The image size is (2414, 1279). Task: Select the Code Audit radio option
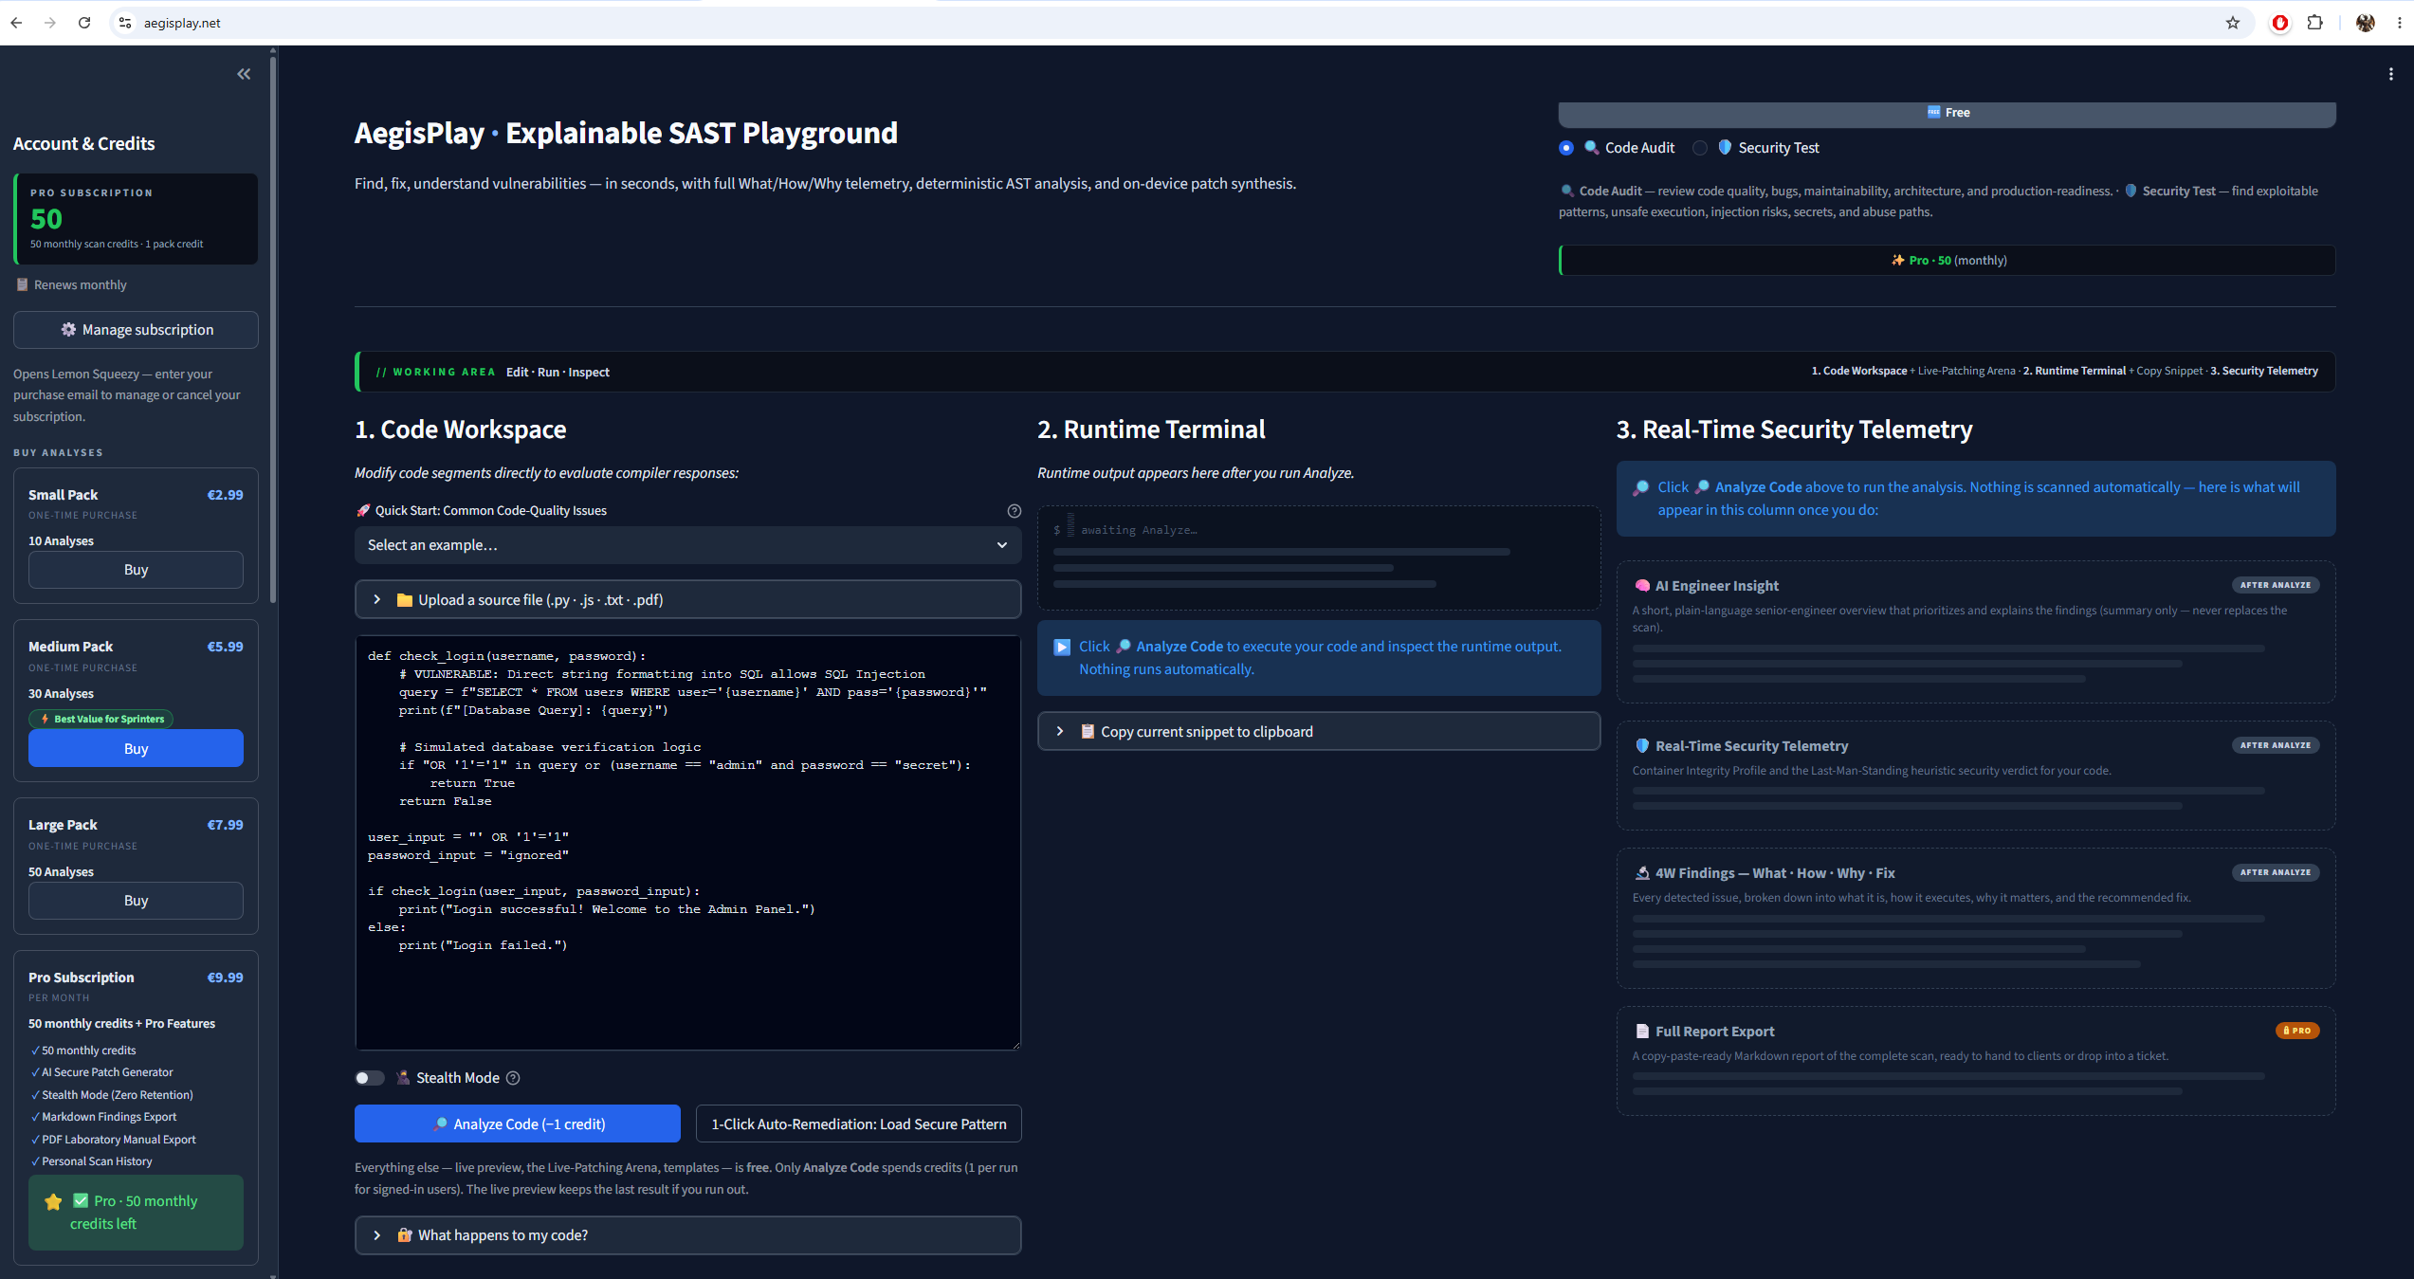pos(1566,148)
